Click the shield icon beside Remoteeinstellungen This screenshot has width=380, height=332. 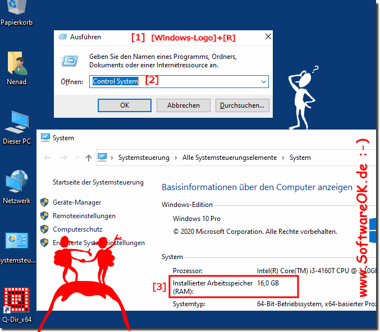coord(44,215)
